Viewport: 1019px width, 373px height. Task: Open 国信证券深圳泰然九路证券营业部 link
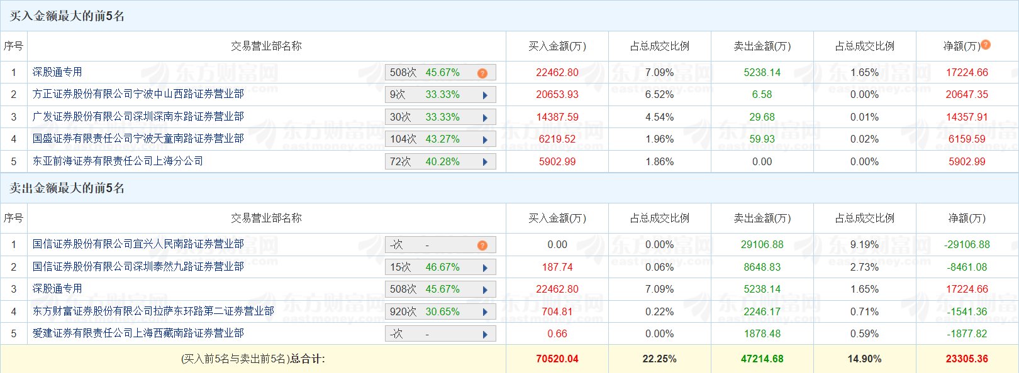click(138, 267)
